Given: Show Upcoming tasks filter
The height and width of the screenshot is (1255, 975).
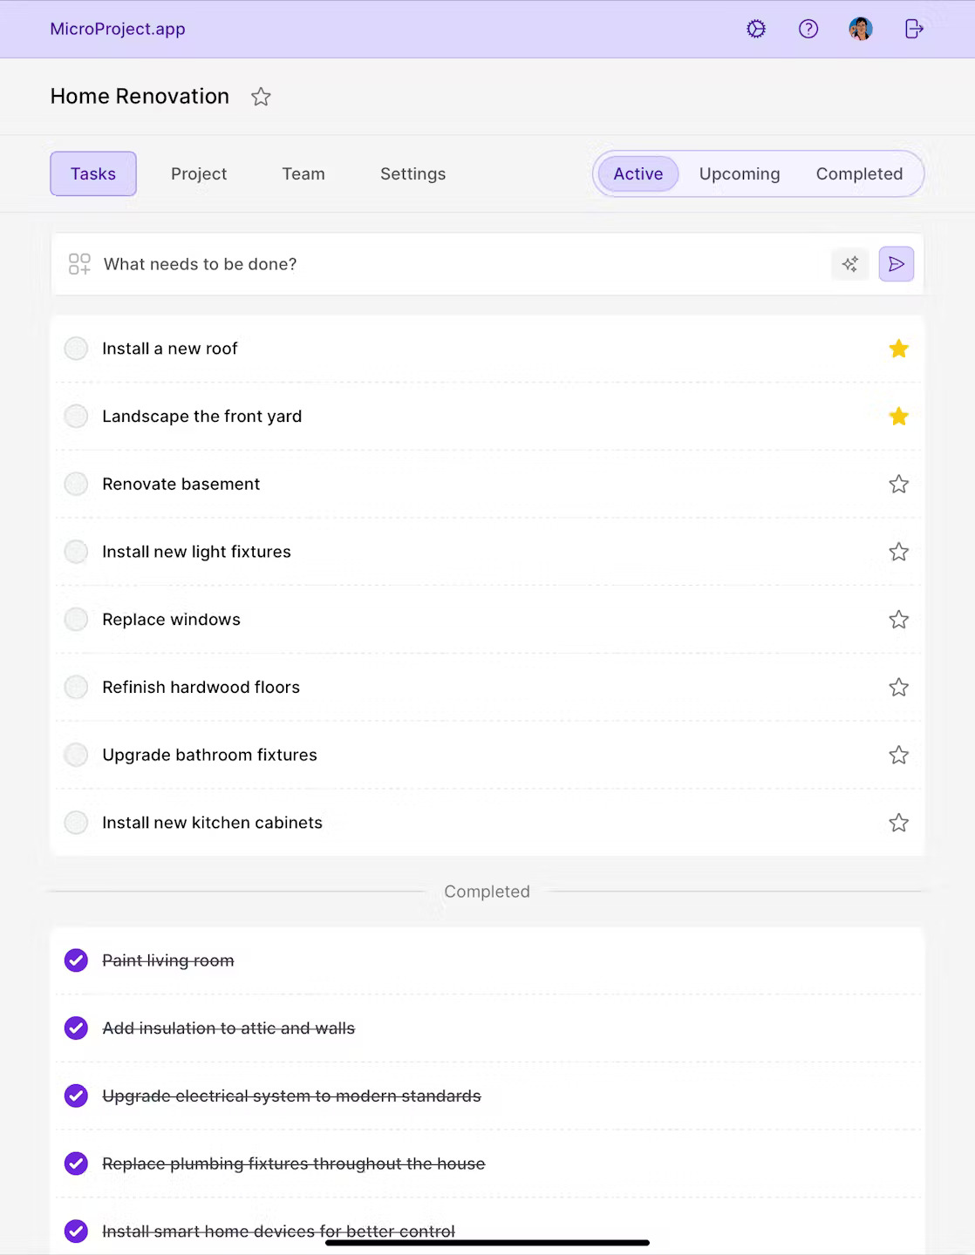Looking at the screenshot, I should coord(740,174).
